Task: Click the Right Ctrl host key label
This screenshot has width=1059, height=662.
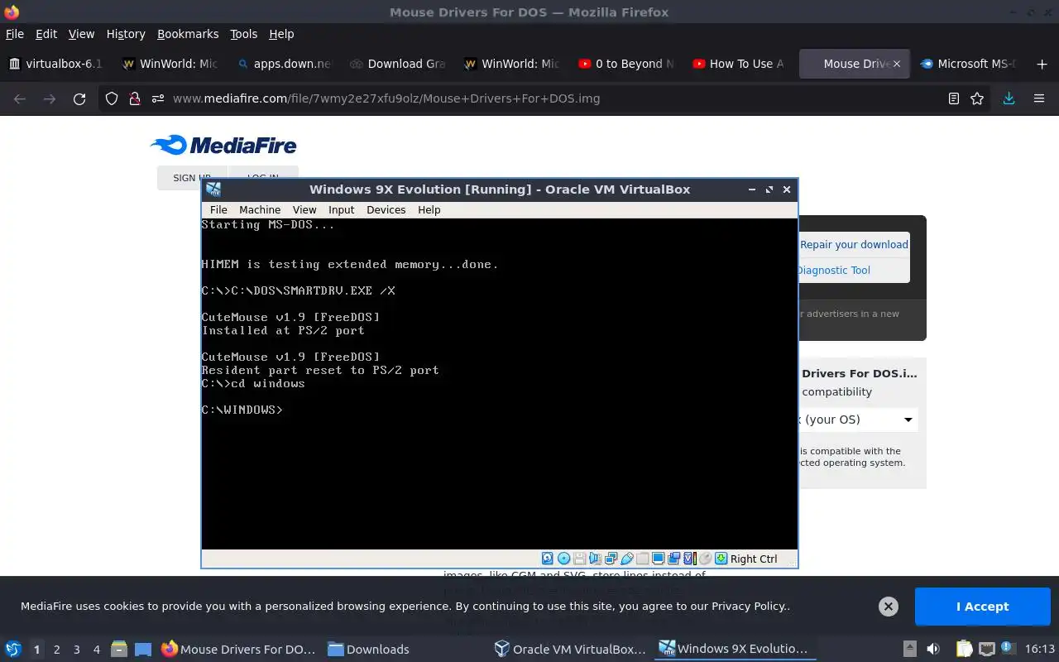Action: 754,559
